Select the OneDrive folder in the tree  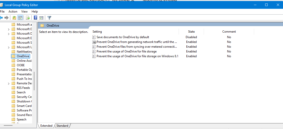20,56
